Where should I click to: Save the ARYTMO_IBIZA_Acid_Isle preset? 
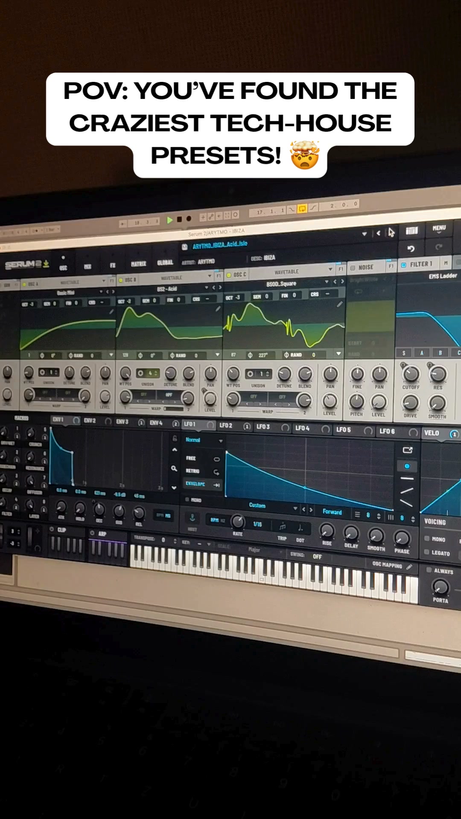pos(185,247)
